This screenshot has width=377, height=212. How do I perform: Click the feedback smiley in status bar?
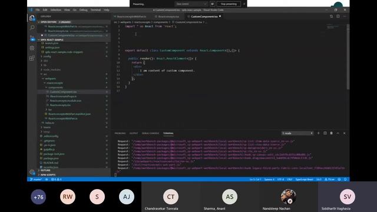click(339, 179)
